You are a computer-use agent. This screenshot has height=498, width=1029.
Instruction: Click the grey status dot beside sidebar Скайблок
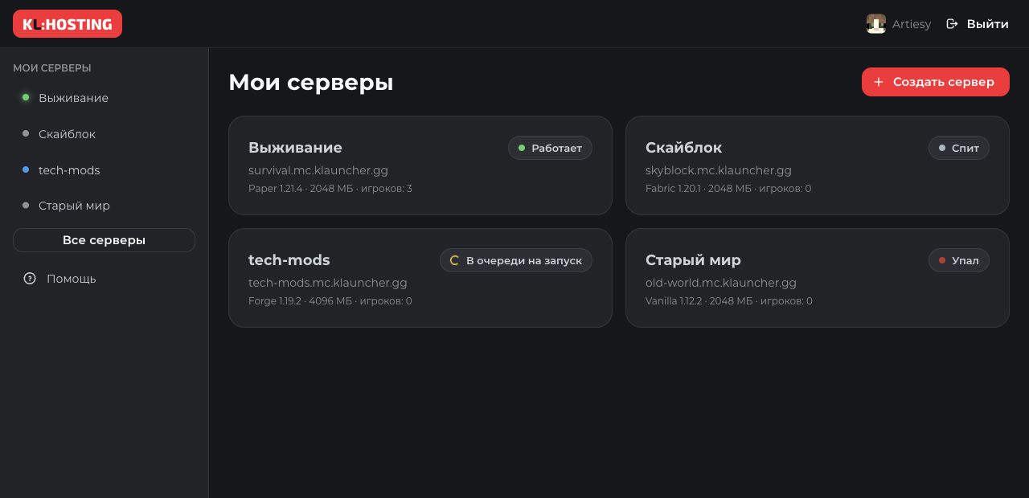point(26,133)
